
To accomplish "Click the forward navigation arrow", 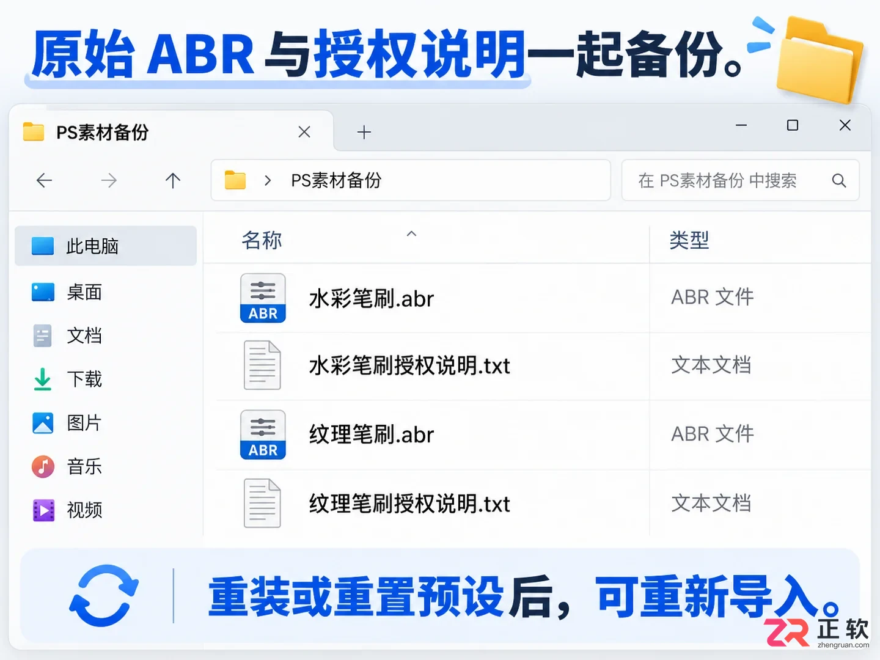I will point(109,180).
